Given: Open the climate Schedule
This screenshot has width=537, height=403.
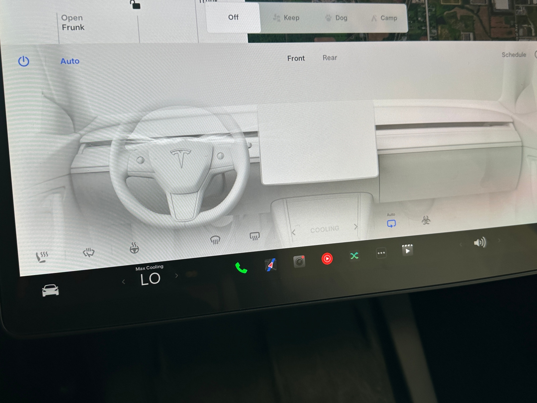Looking at the screenshot, I should point(514,55).
